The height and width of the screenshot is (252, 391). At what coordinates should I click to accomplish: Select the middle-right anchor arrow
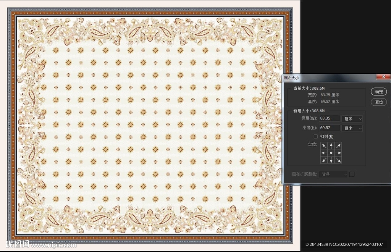pyautogui.click(x=338, y=153)
